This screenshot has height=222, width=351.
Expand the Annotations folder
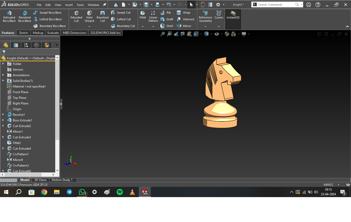3,75
